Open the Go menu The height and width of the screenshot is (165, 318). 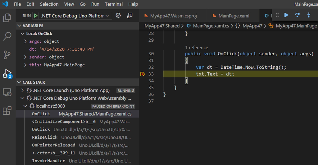[x=83, y=4]
